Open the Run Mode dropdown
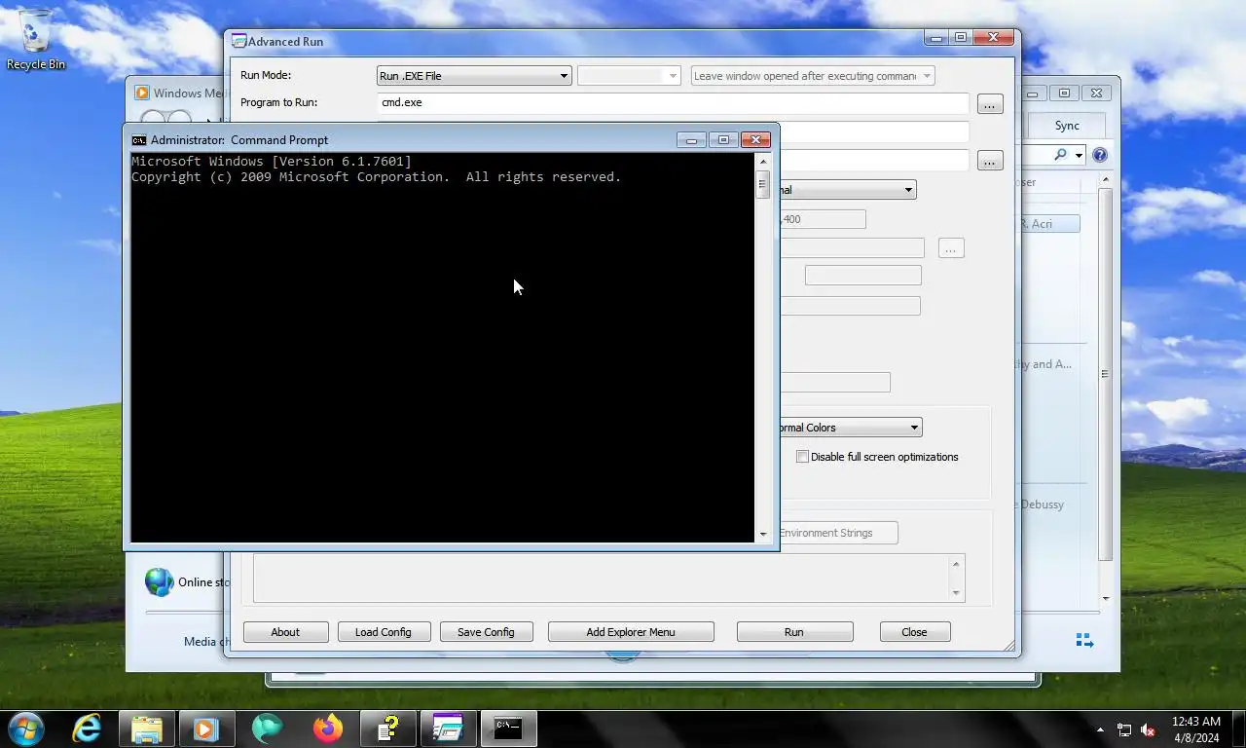This screenshot has width=1246, height=748. 474,76
